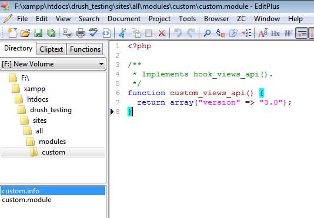Open the Search menu
The image size is (314, 218).
click(89, 19)
